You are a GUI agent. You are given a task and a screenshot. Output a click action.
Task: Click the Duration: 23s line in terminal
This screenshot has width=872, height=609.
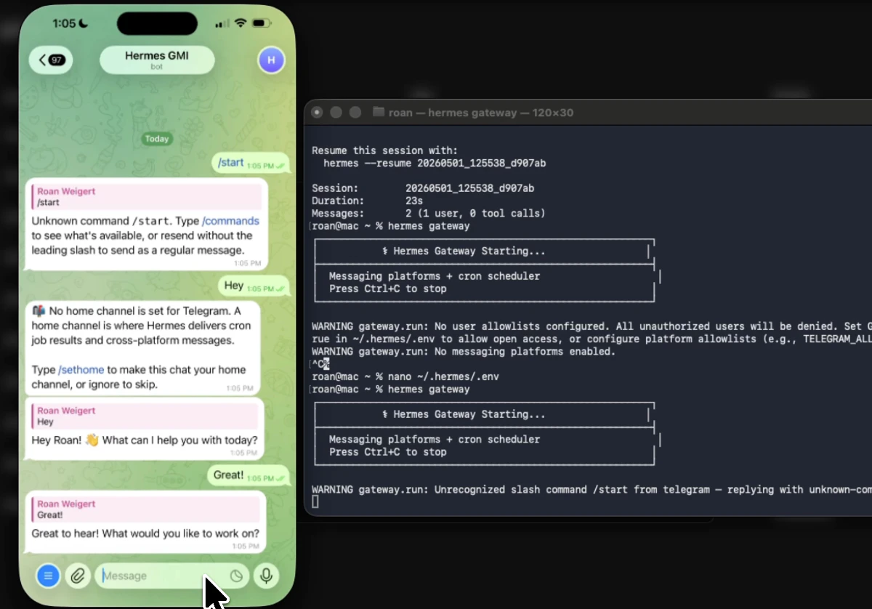pyautogui.click(x=366, y=201)
